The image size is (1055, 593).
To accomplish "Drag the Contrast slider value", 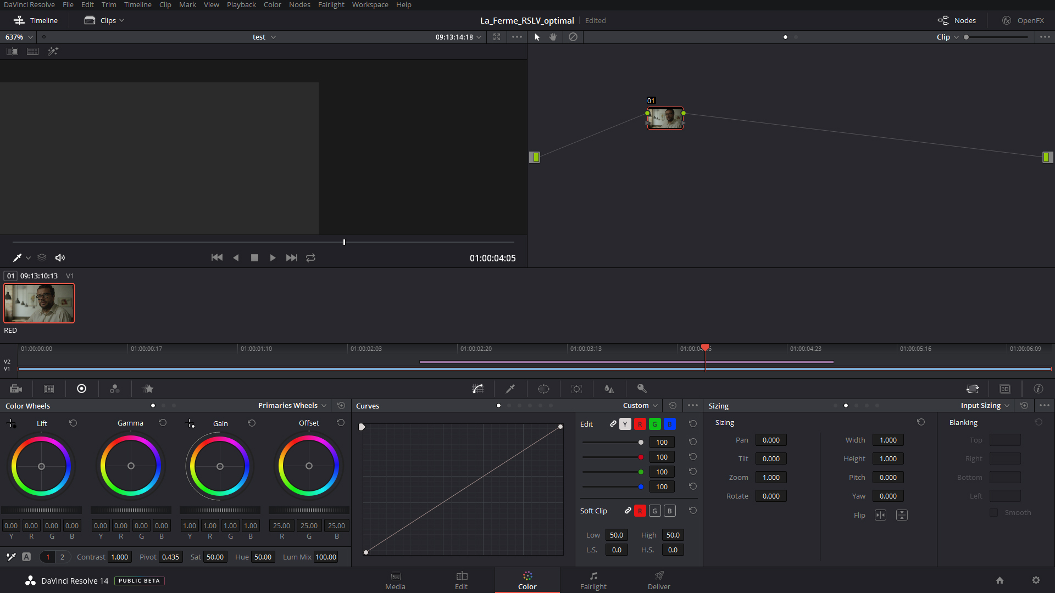I will click(119, 556).
